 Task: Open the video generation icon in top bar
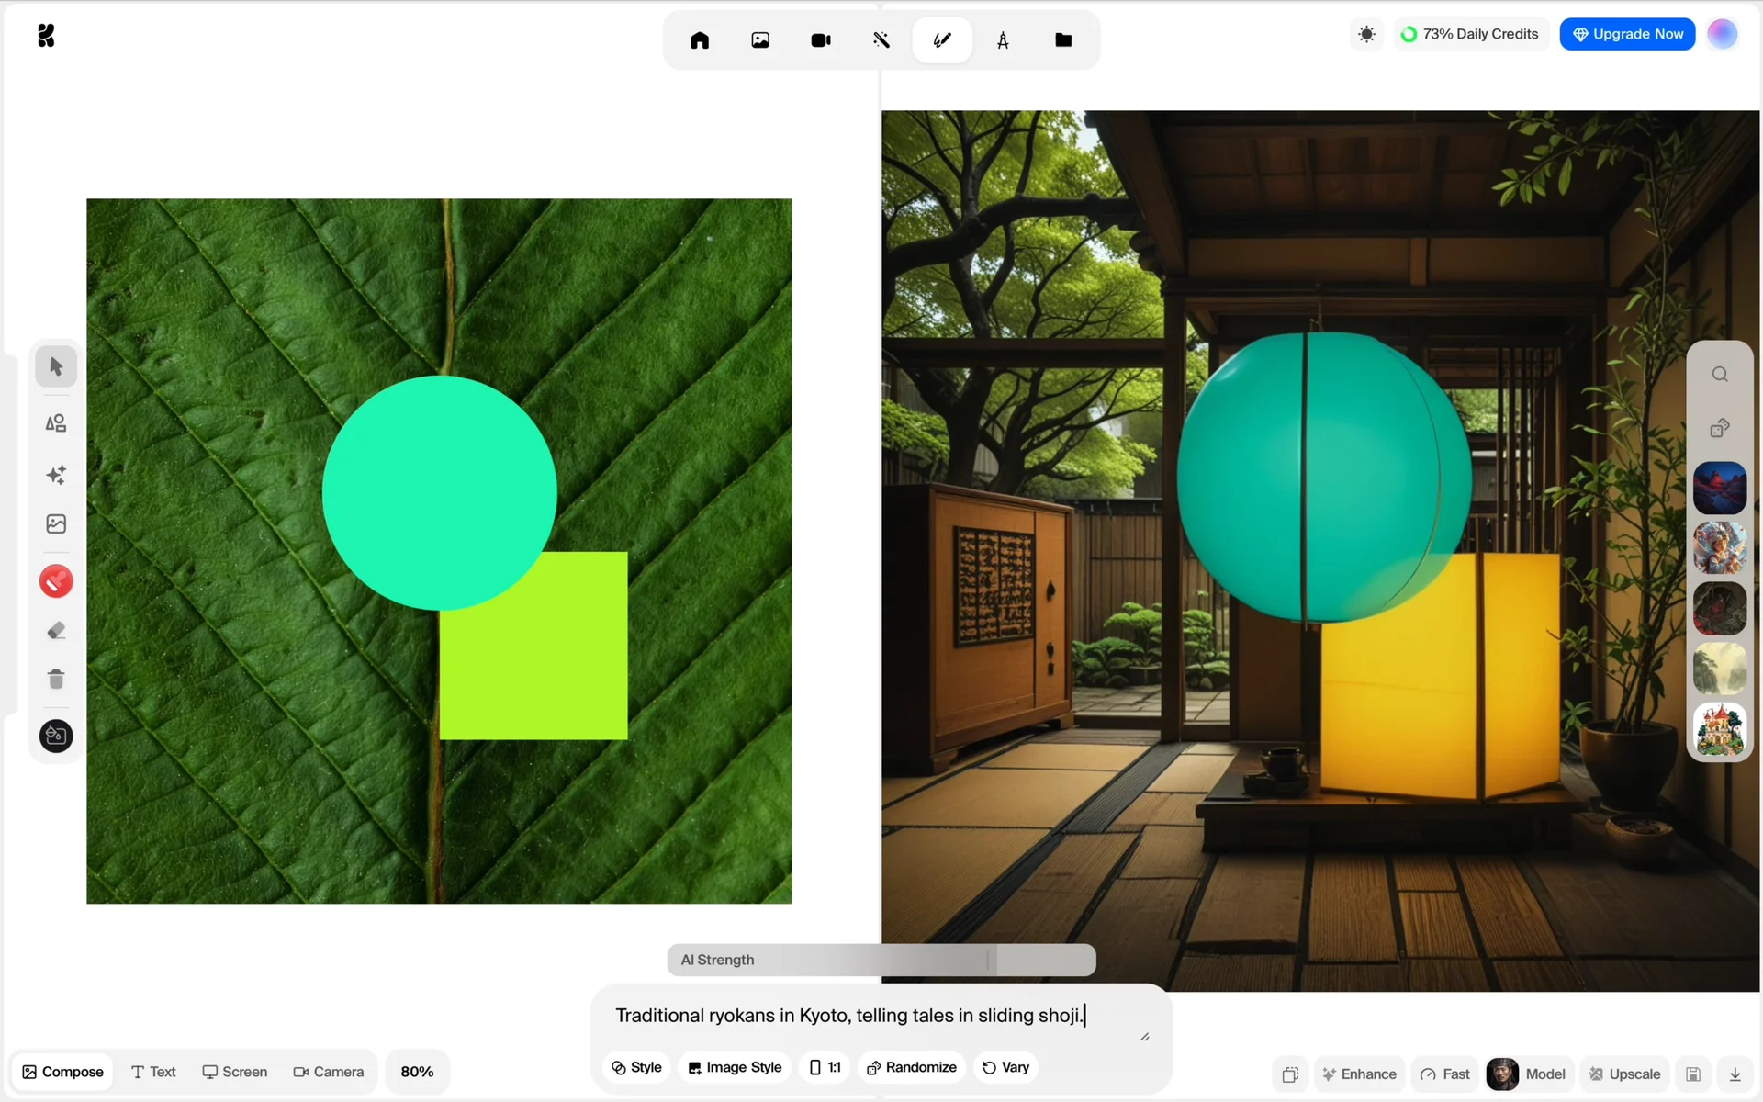tap(821, 40)
